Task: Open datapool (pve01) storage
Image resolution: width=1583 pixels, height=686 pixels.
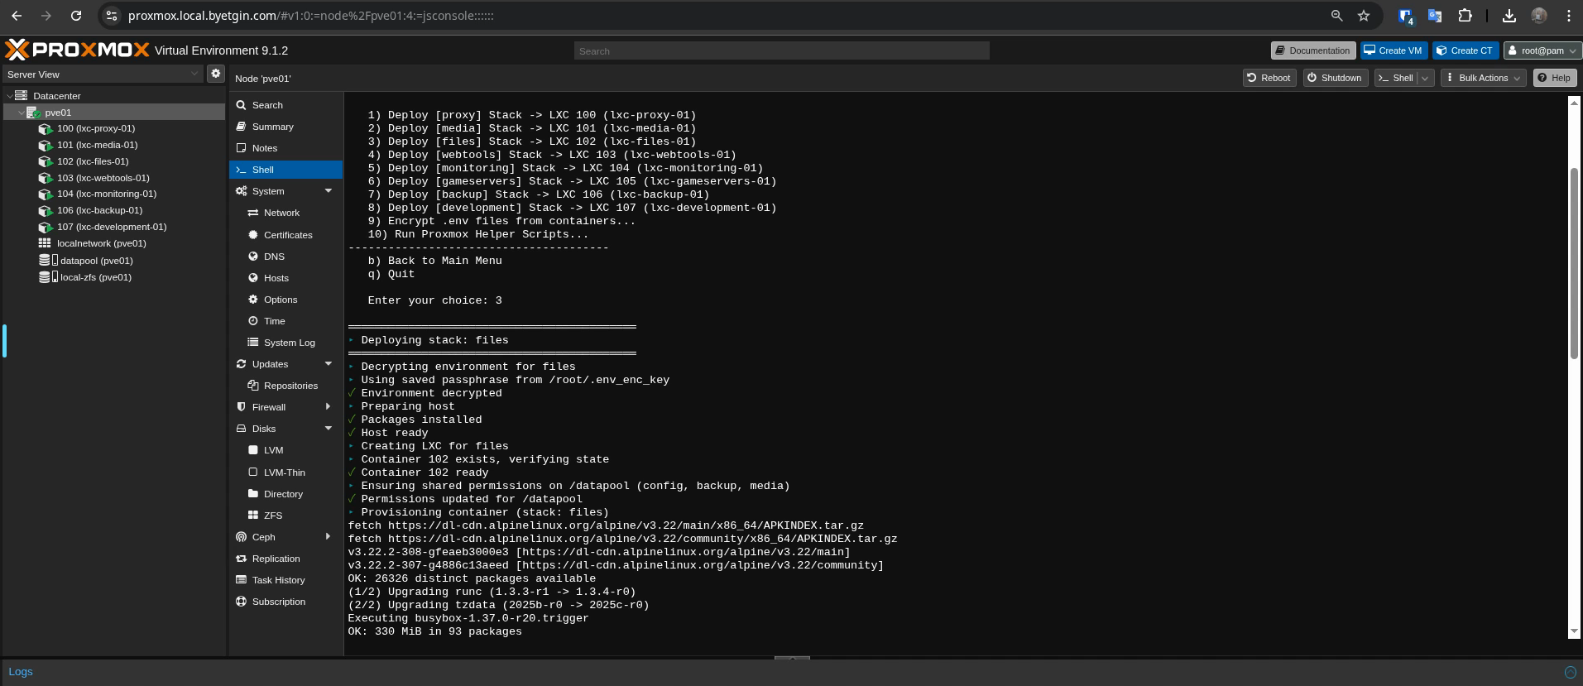Action: coord(96,261)
